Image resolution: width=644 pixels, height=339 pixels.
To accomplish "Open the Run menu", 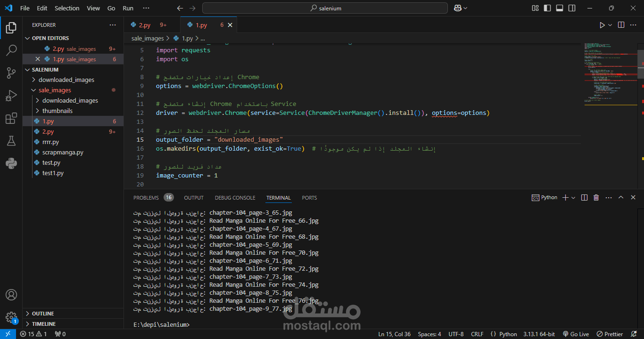I will point(127,8).
